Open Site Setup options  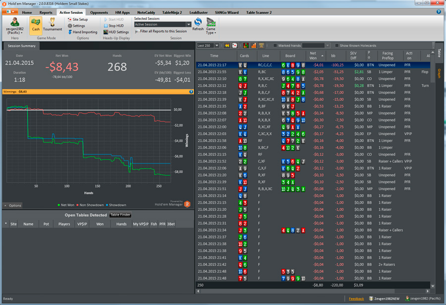tap(78, 19)
